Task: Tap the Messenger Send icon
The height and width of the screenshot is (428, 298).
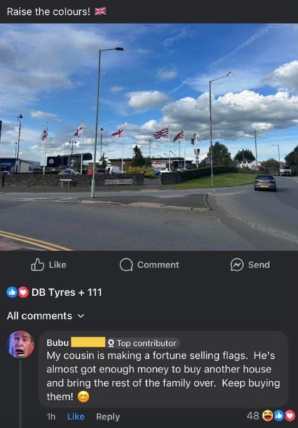Action: coord(237,265)
